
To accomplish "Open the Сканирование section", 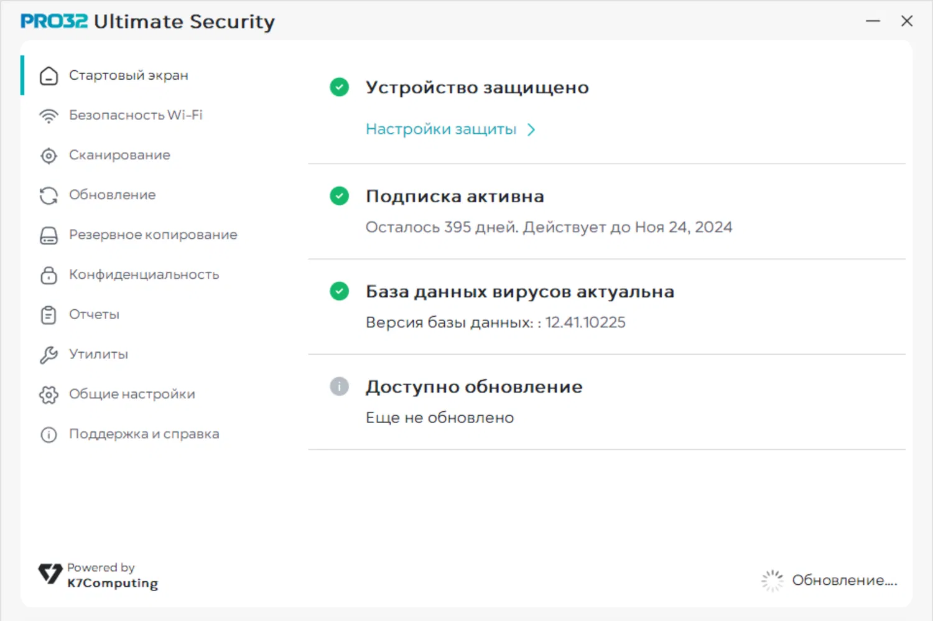I will coord(119,155).
